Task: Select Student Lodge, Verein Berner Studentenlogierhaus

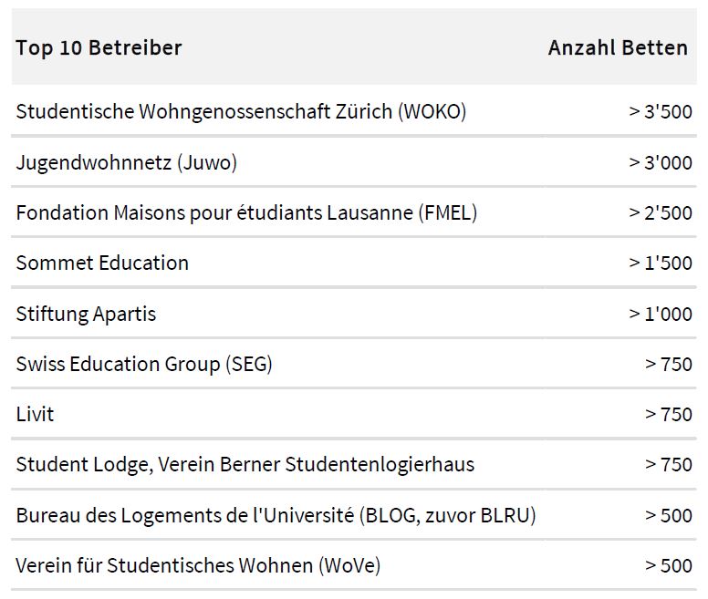Action: (x=245, y=464)
